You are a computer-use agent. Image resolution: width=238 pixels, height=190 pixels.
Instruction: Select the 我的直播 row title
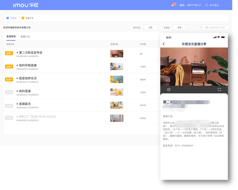click(x=25, y=91)
